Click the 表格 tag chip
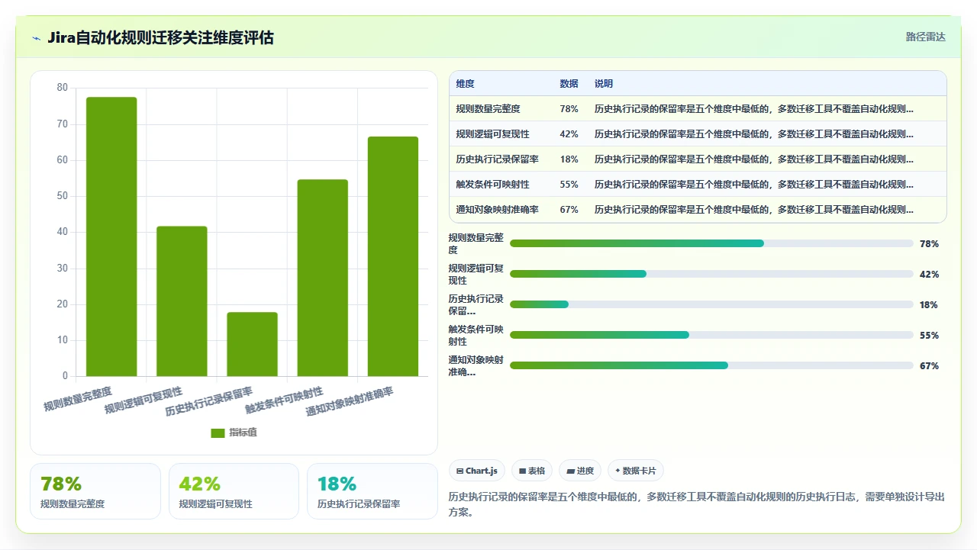 pyautogui.click(x=532, y=471)
